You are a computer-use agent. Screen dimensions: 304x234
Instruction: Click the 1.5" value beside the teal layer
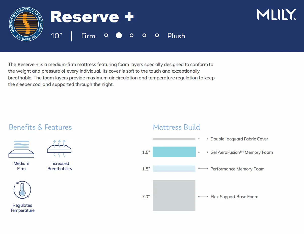click(146, 152)
